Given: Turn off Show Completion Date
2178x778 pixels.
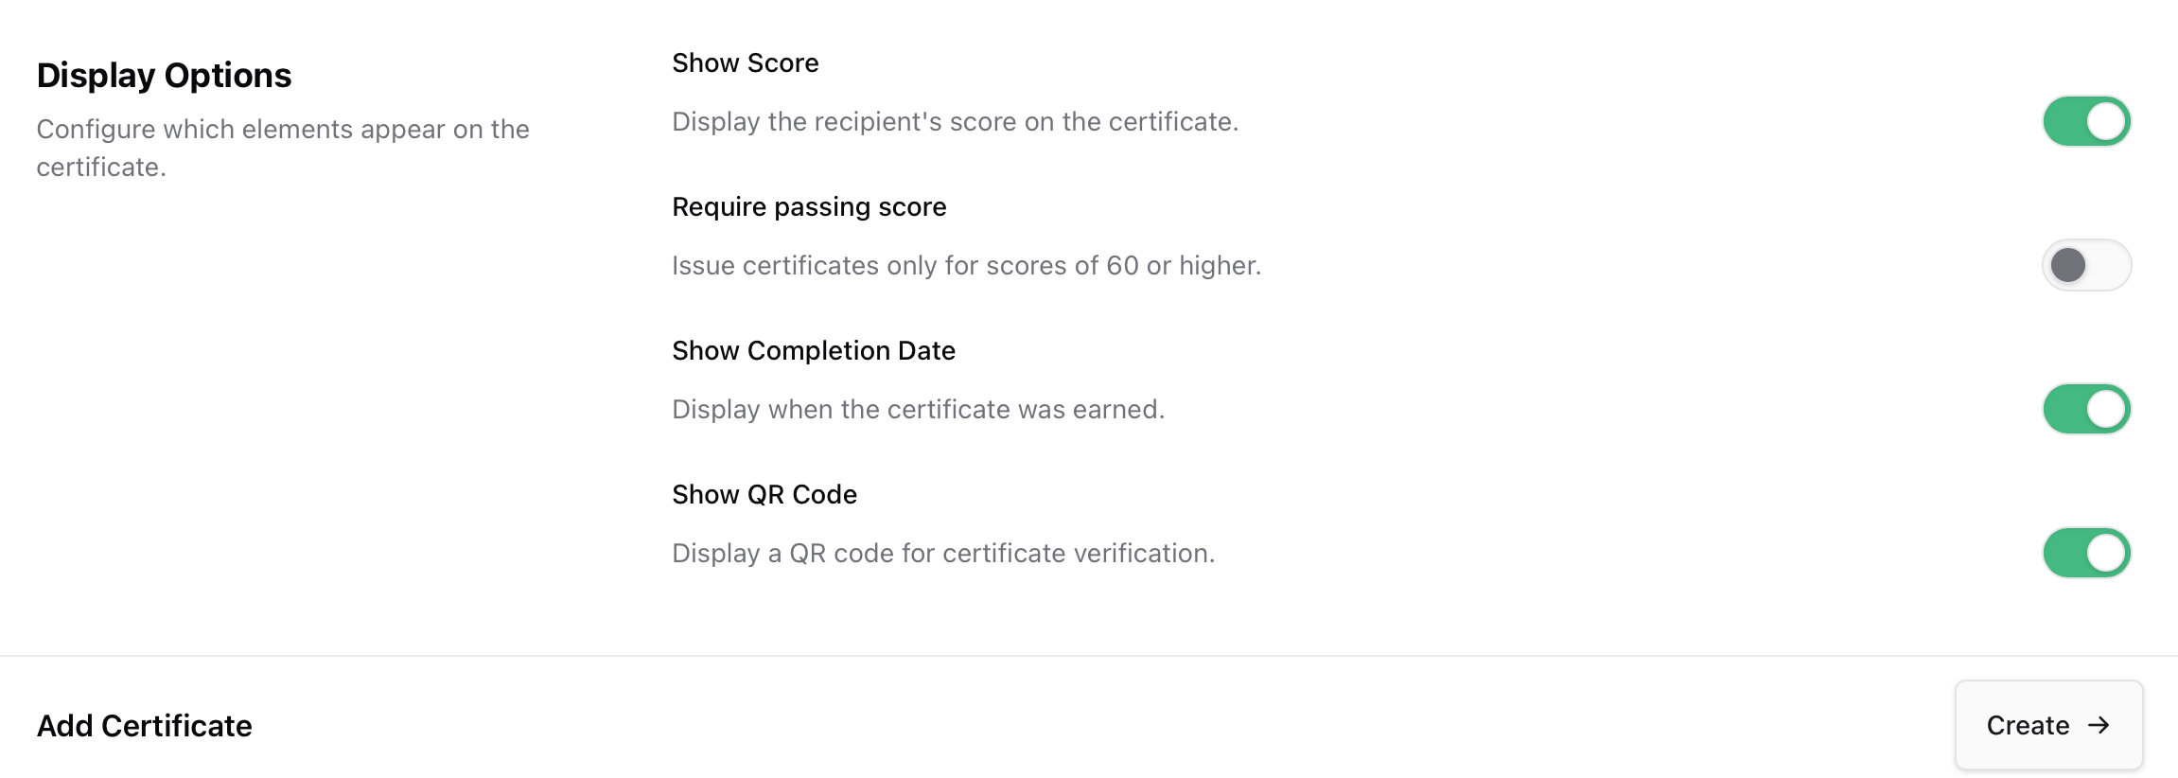Looking at the screenshot, I should click(2086, 408).
